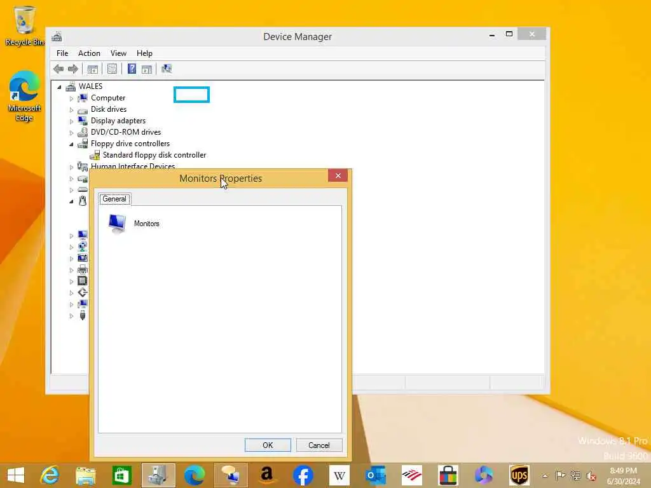Open the Start button
The image size is (651, 488).
pyautogui.click(x=16, y=475)
